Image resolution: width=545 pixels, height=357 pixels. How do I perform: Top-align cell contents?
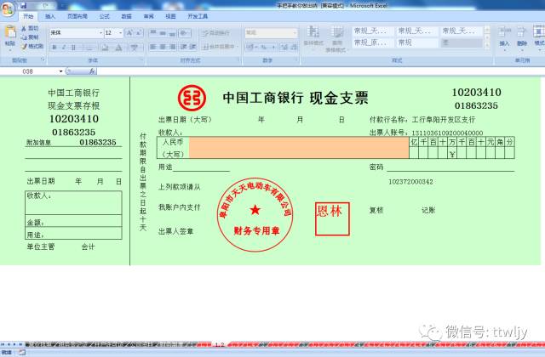point(153,33)
